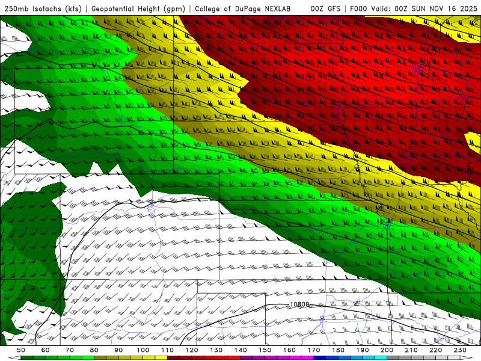
Task: Click the 'College of DuPage NEXLAB' header text
Action: 243,8
